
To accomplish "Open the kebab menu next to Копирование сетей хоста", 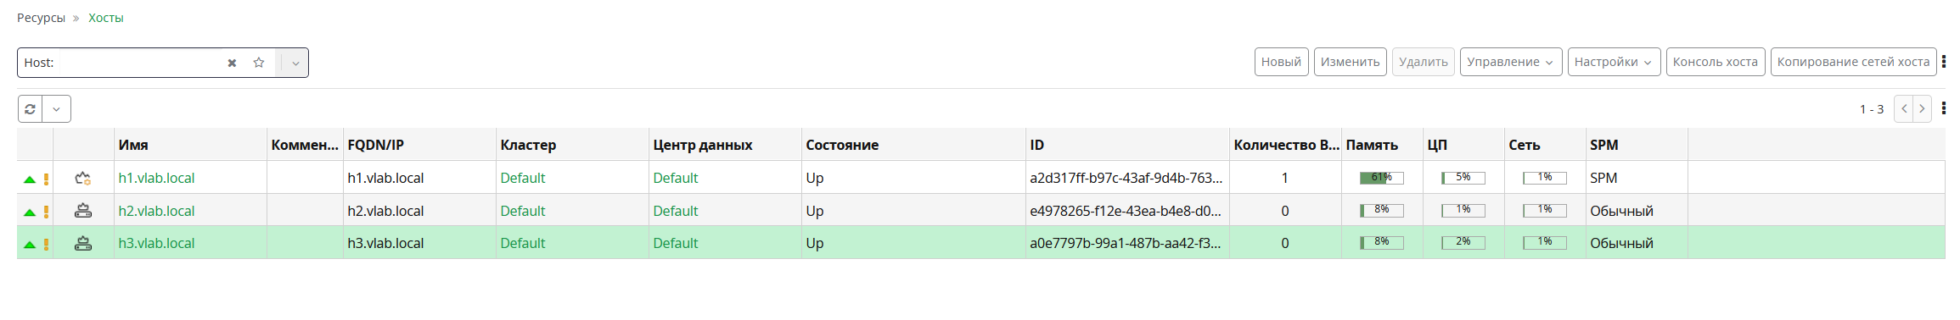I will coord(1944,62).
